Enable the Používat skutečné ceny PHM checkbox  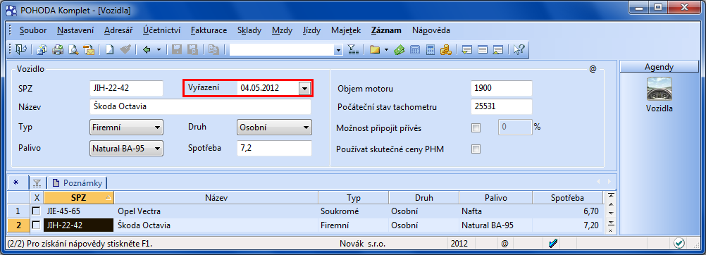click(x=476, y=149)
